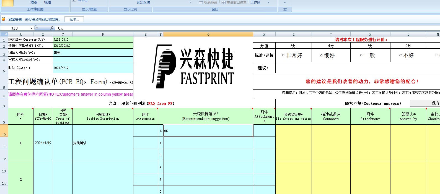The image size is (440, 194).
Task: Click the security warning shield icon
Action: pyautogui.click(x=4, y=19)
